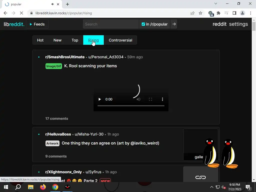The image size is (256, 192).
Task: Play the video with the play button
Action: pyautogui.click(x=99, y=99)
